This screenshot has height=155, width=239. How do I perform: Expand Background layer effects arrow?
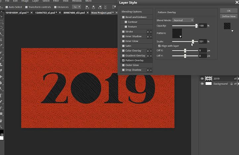pos(238,84)
